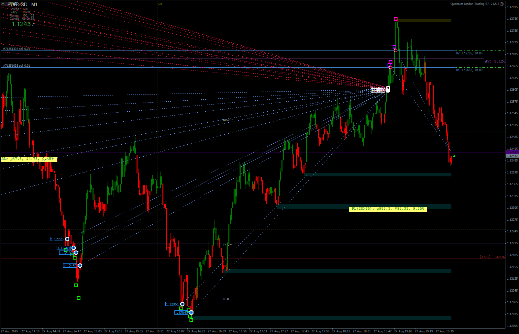Click the 27 Aug 16:07 time axis label

pyautogui.click(x=175, y=331)
